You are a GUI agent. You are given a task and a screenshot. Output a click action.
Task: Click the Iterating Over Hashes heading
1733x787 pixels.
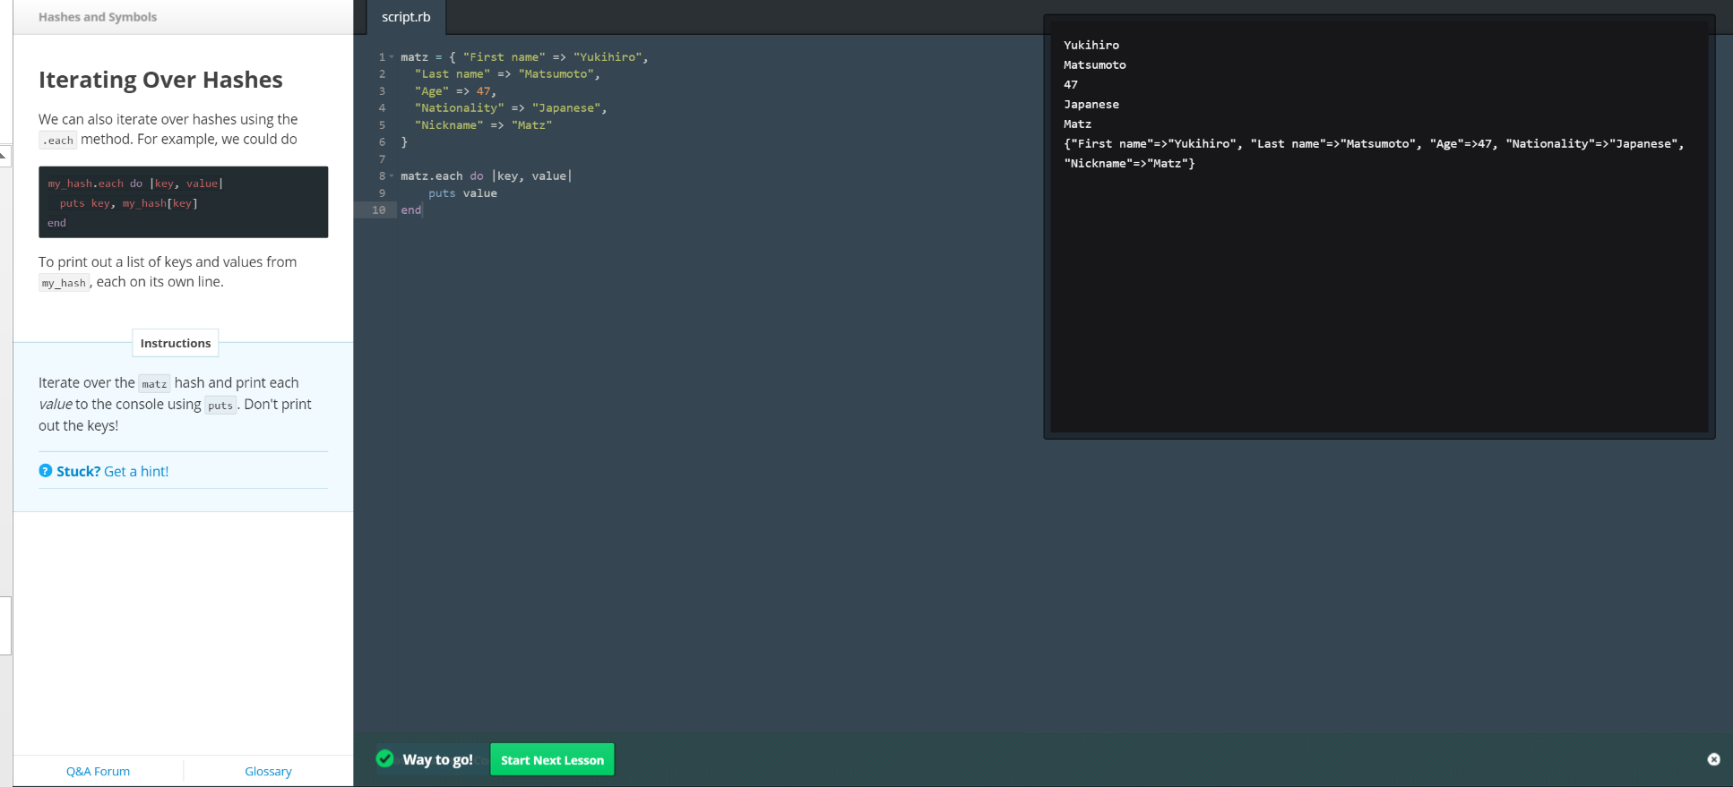tap(160, 80)
